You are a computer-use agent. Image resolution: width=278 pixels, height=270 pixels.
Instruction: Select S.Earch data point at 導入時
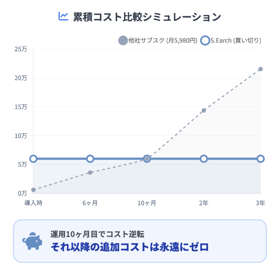33,159
